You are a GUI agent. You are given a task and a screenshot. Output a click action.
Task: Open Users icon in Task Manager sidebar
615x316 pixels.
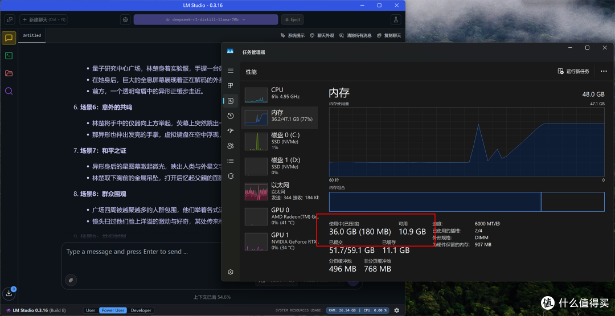tap(230, 146)
